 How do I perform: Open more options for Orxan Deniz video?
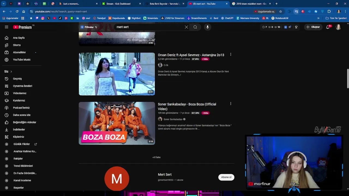[231, 54]
